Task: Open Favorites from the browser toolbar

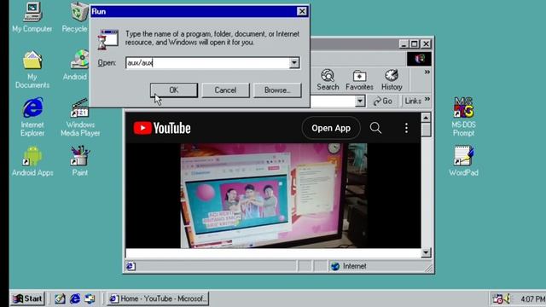Action: [359, 80]
